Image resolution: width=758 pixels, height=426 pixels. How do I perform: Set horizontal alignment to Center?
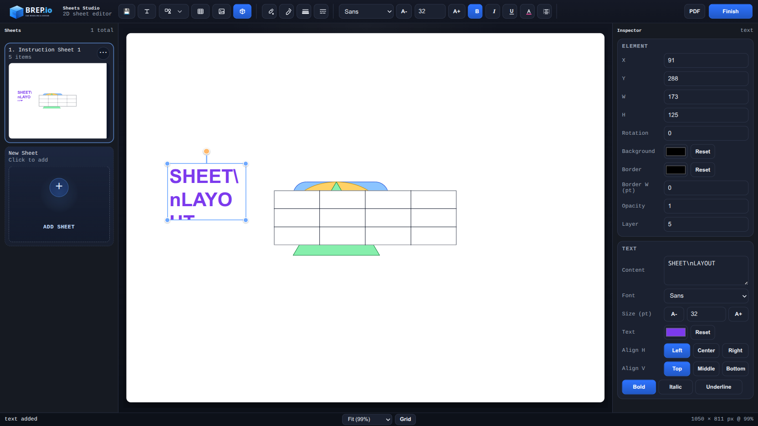tap(706, 350)
